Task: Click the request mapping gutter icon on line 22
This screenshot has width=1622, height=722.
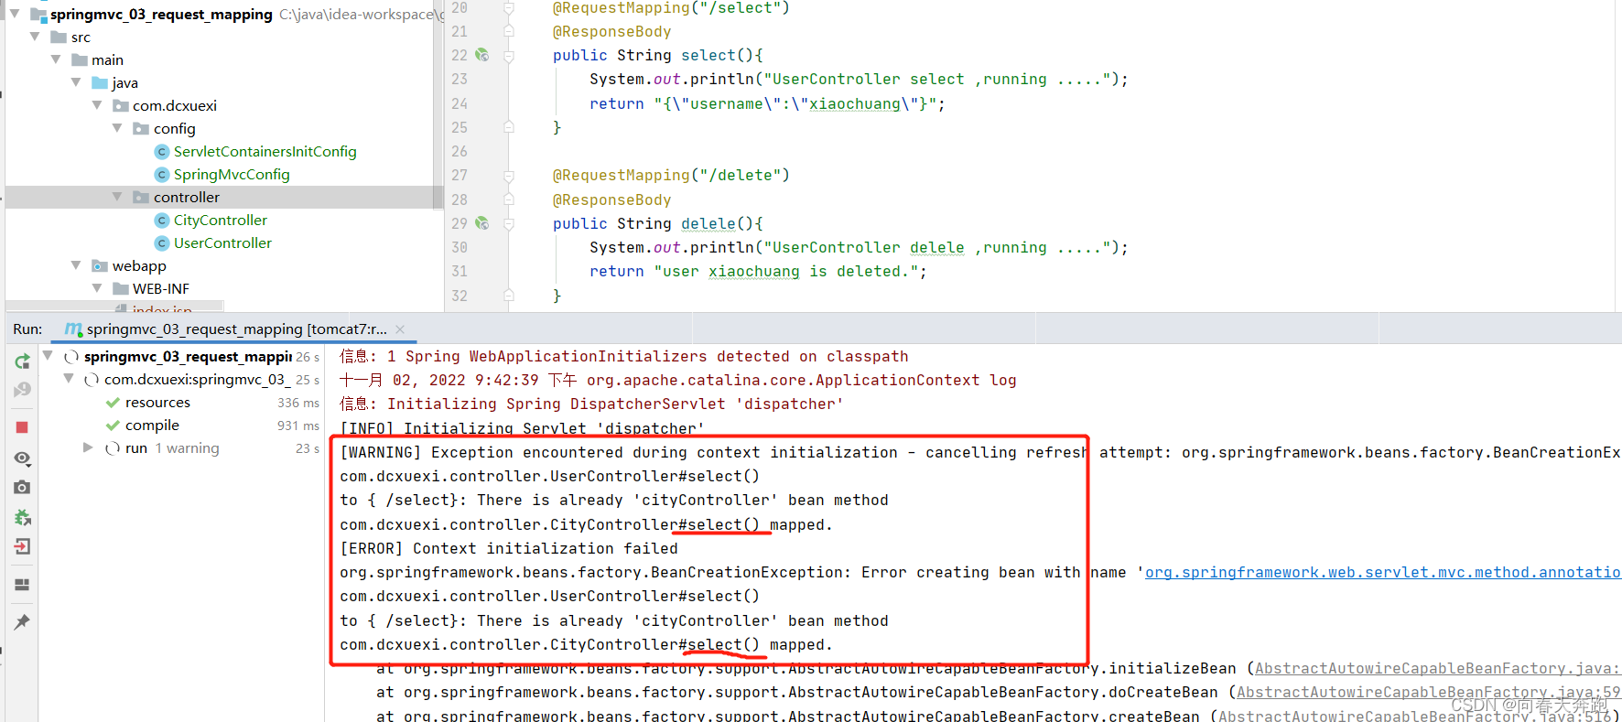Action: pos(482,55)
